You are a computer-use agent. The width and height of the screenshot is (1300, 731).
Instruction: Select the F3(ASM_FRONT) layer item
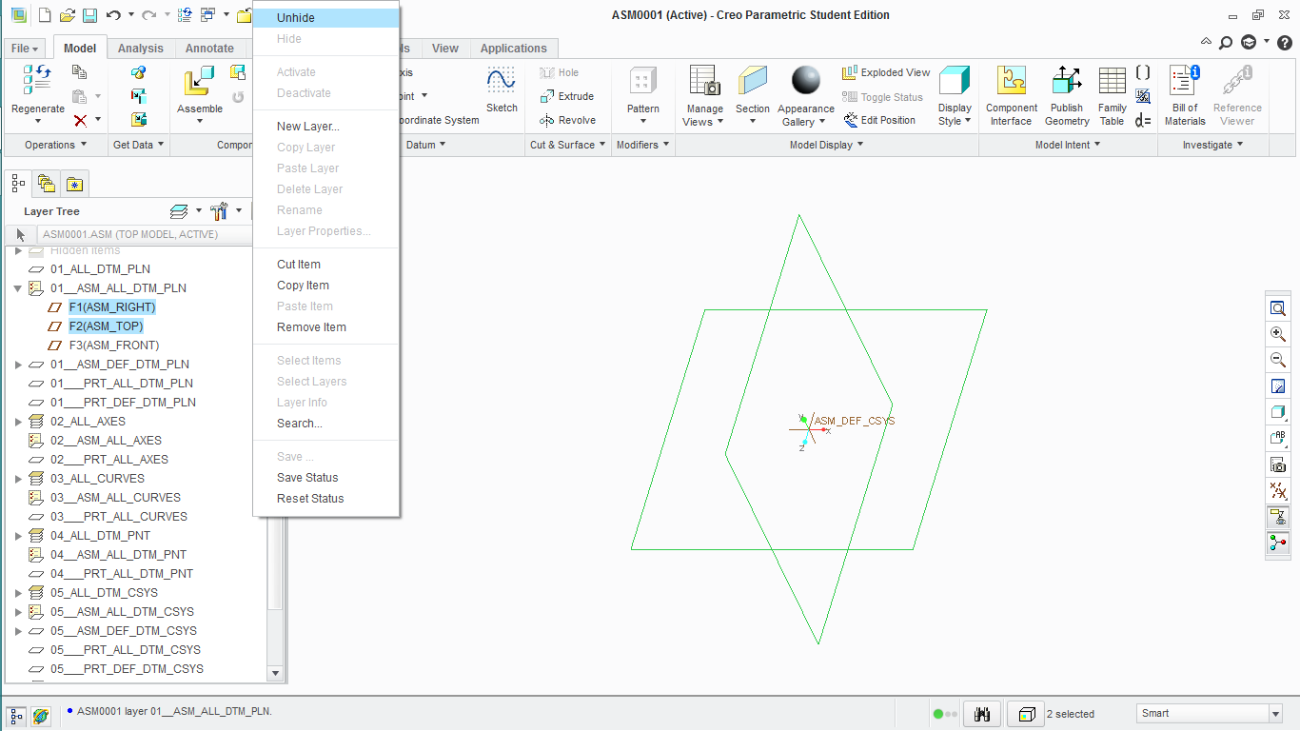113,346
